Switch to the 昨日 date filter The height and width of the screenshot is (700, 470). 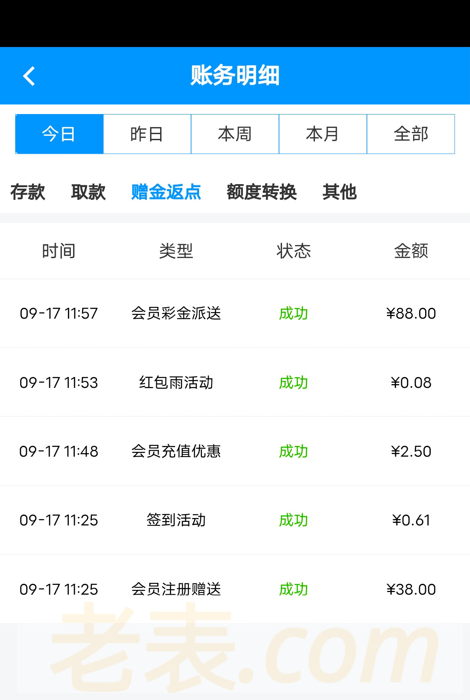(147, 134)
